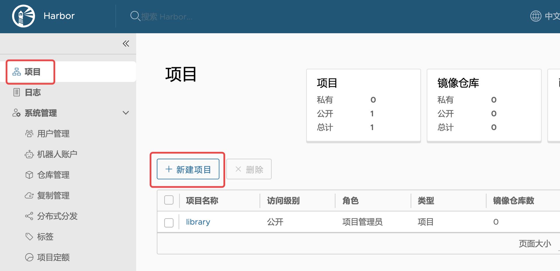Click the Harbor lighthouse logo
560x271 pixels.
tap(24, 16)
